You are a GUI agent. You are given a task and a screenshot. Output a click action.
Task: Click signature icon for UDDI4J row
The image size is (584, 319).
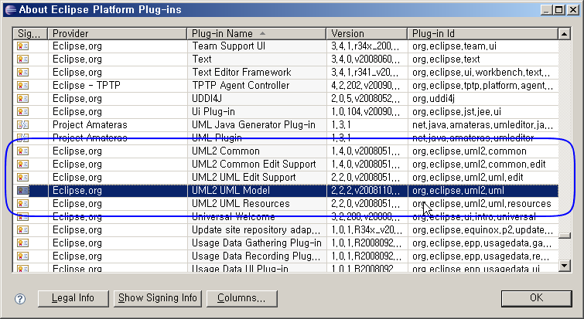point(23,98)
